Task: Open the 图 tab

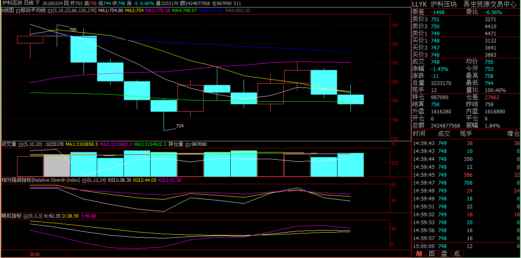Action: pos(431,253)
